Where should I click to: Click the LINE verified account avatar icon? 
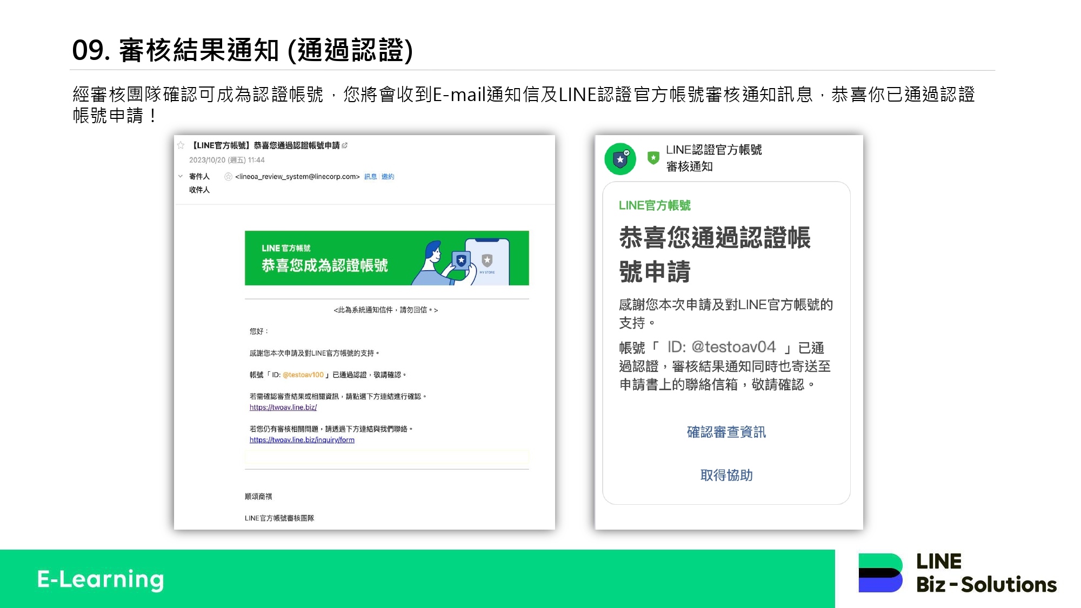pos(620,159)
